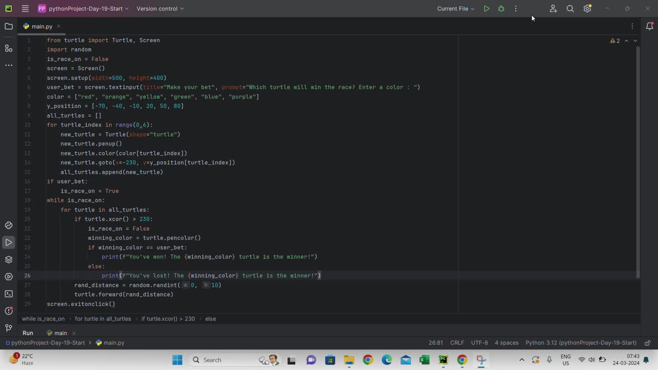Select the Run tool window tab
This screenshot has width=658, height=370.
pyautogui.click(x=28, y=333)
